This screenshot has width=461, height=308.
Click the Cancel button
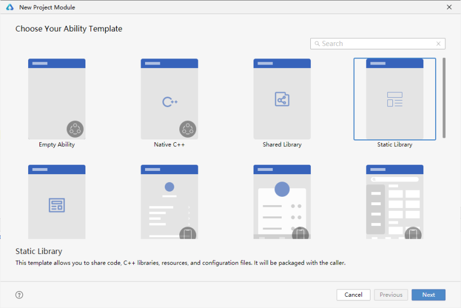coord(354,295)
